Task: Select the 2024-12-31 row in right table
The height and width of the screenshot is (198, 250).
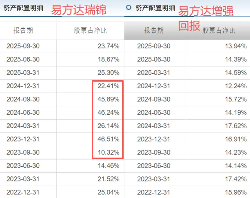Action: tap(154, 86)
